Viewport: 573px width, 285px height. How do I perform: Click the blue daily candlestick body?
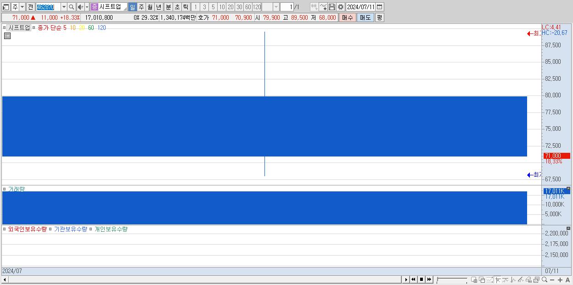point(264,126)
